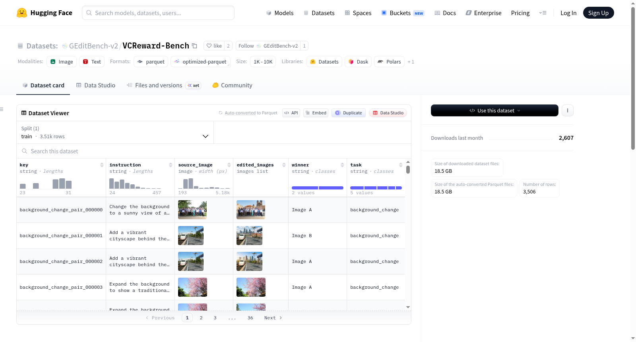Click the left sidebar toggle icon
Viewport: 636px width, 342px height.
click(x=2, y=109)
